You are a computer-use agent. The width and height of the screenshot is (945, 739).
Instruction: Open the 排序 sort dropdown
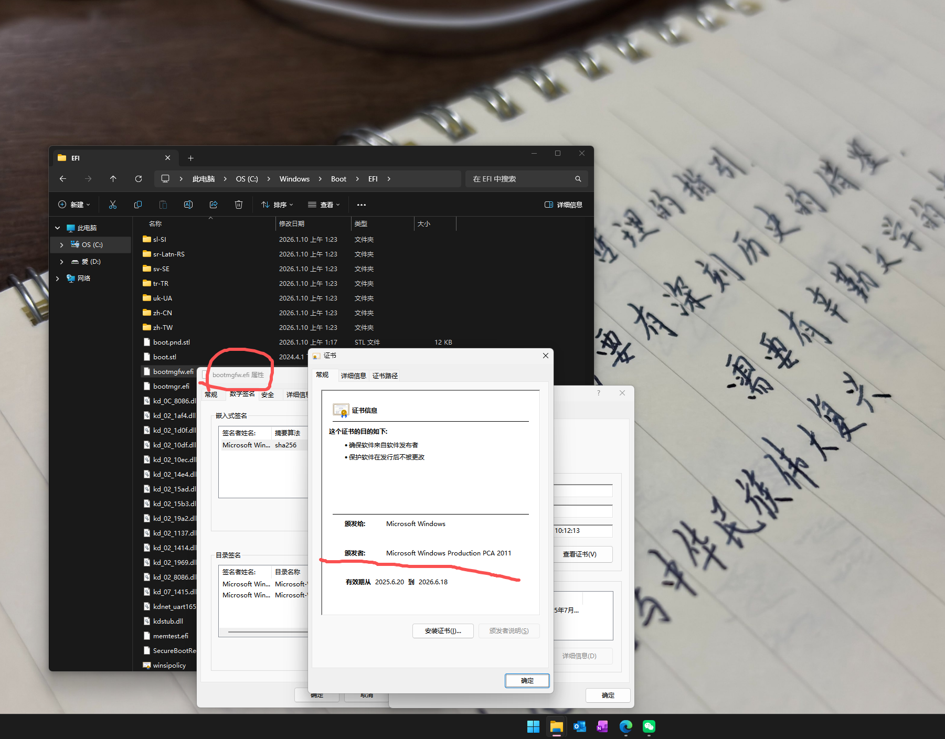click(x=278, y=205)
